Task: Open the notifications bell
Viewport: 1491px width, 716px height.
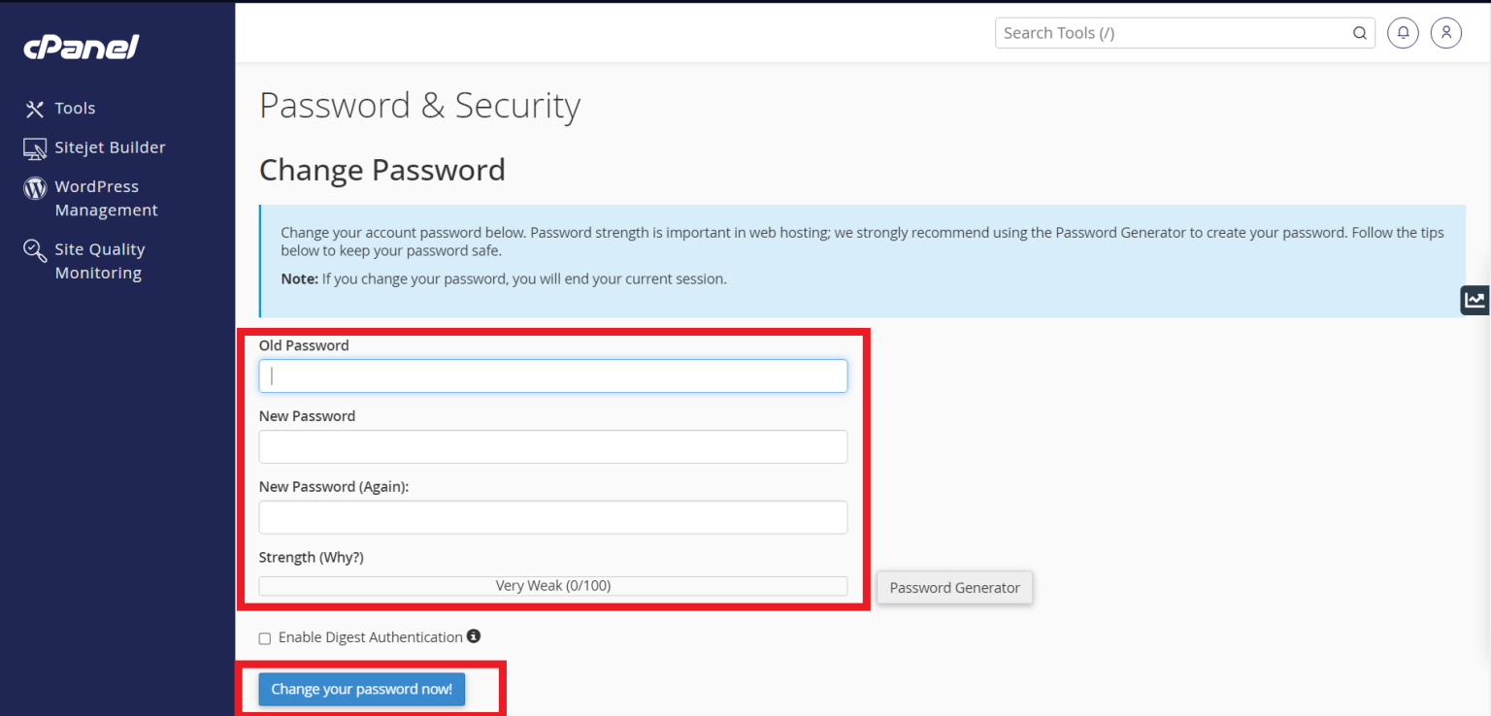Action: (x=1402, y=32)
